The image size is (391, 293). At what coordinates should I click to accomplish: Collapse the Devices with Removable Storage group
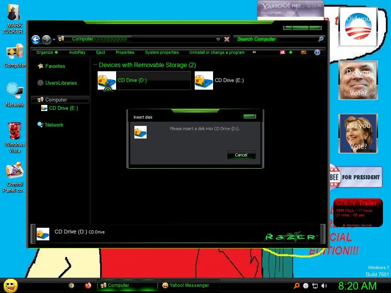(95, 65)
